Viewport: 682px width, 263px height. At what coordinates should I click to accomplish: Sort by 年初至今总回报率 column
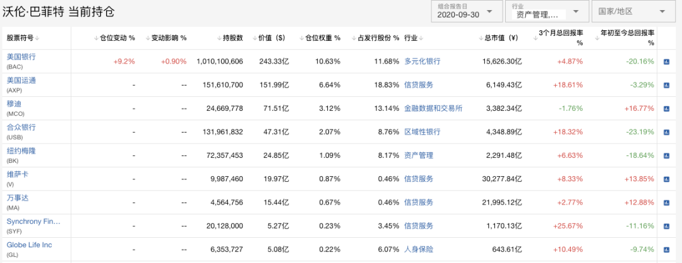pos(625,38)
